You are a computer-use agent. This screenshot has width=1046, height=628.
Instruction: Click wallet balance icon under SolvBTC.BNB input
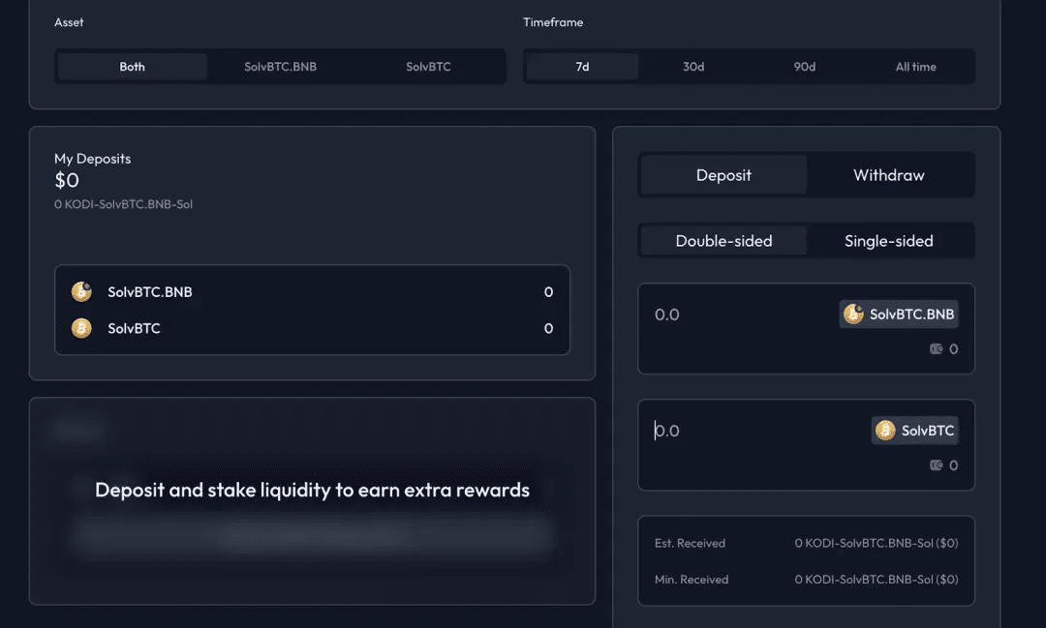pyautogui.click(x=936, y=348)
